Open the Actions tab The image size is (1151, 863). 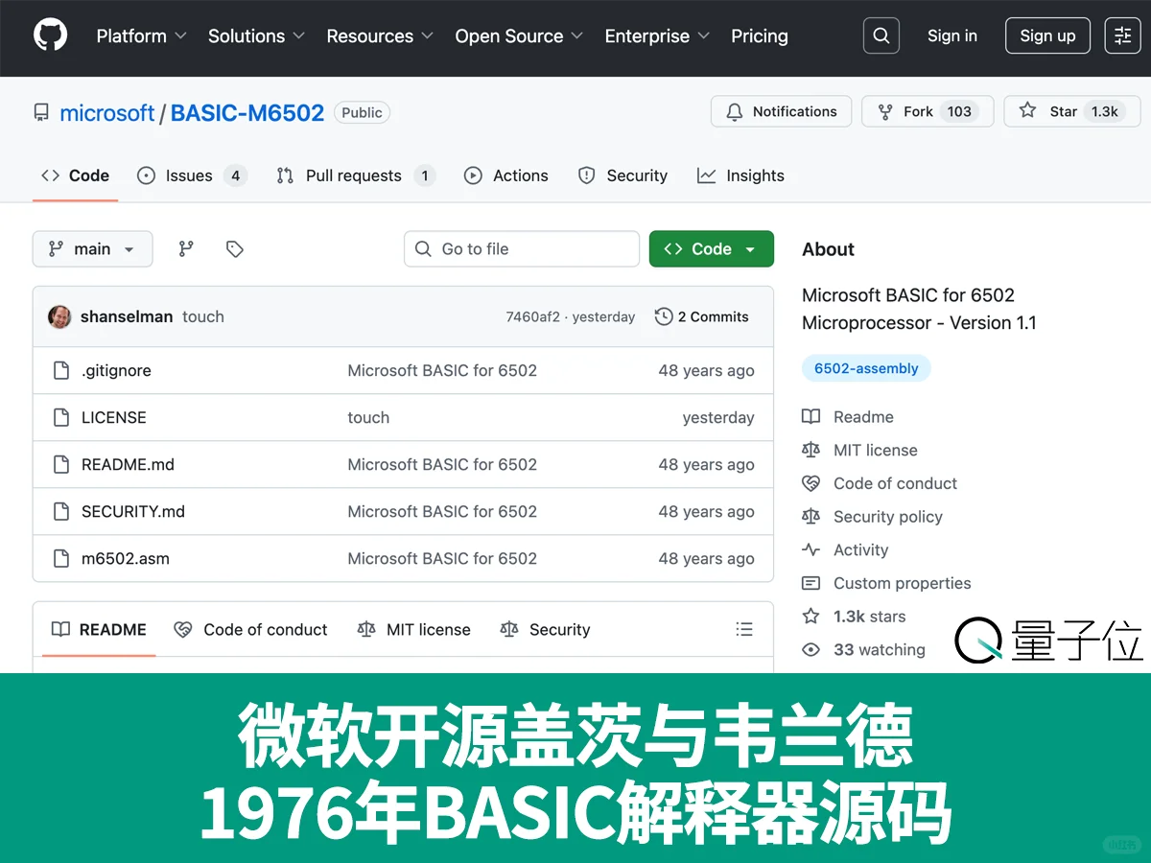(x=505, y=175)
